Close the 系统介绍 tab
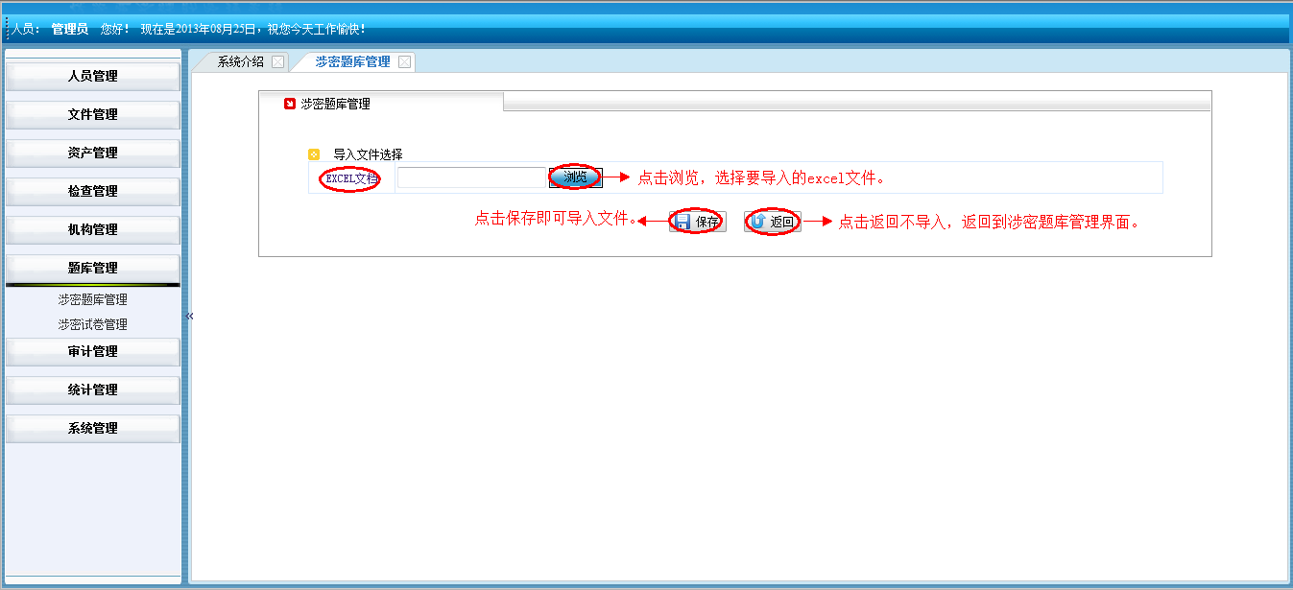1293x590 pixels. [x=277, y=61]
